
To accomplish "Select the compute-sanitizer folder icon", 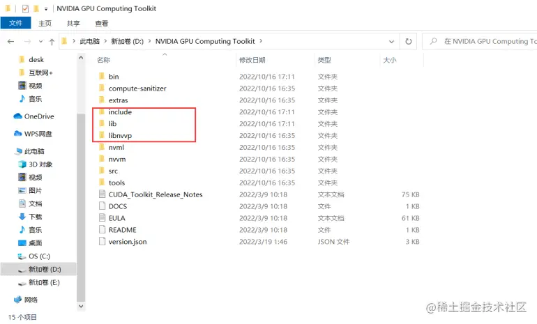I will pos(102,88).
